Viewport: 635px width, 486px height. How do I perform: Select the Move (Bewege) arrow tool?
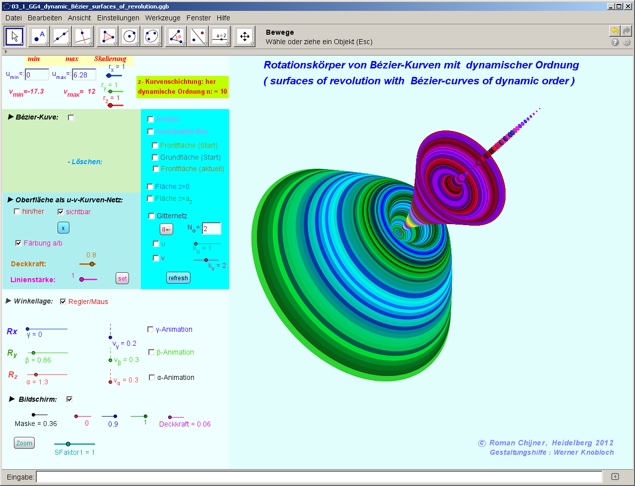point(14,36)
